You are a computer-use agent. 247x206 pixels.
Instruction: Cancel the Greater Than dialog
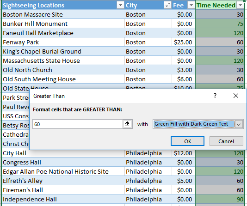[x=226, y=141]
